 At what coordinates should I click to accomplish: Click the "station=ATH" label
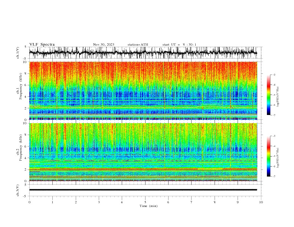tap(138, 45)
